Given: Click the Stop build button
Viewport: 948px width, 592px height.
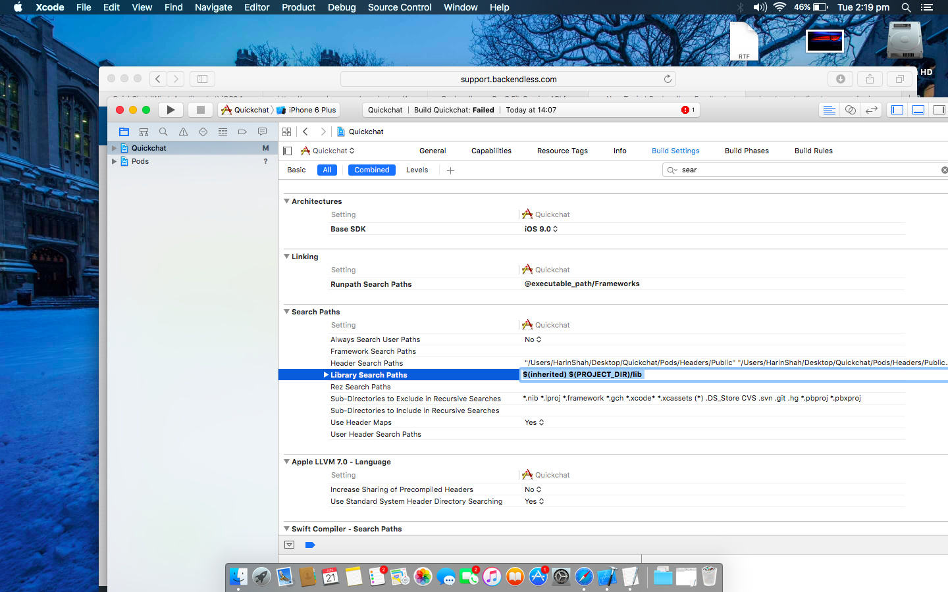Looking at the screenshot, I should 201,110.
